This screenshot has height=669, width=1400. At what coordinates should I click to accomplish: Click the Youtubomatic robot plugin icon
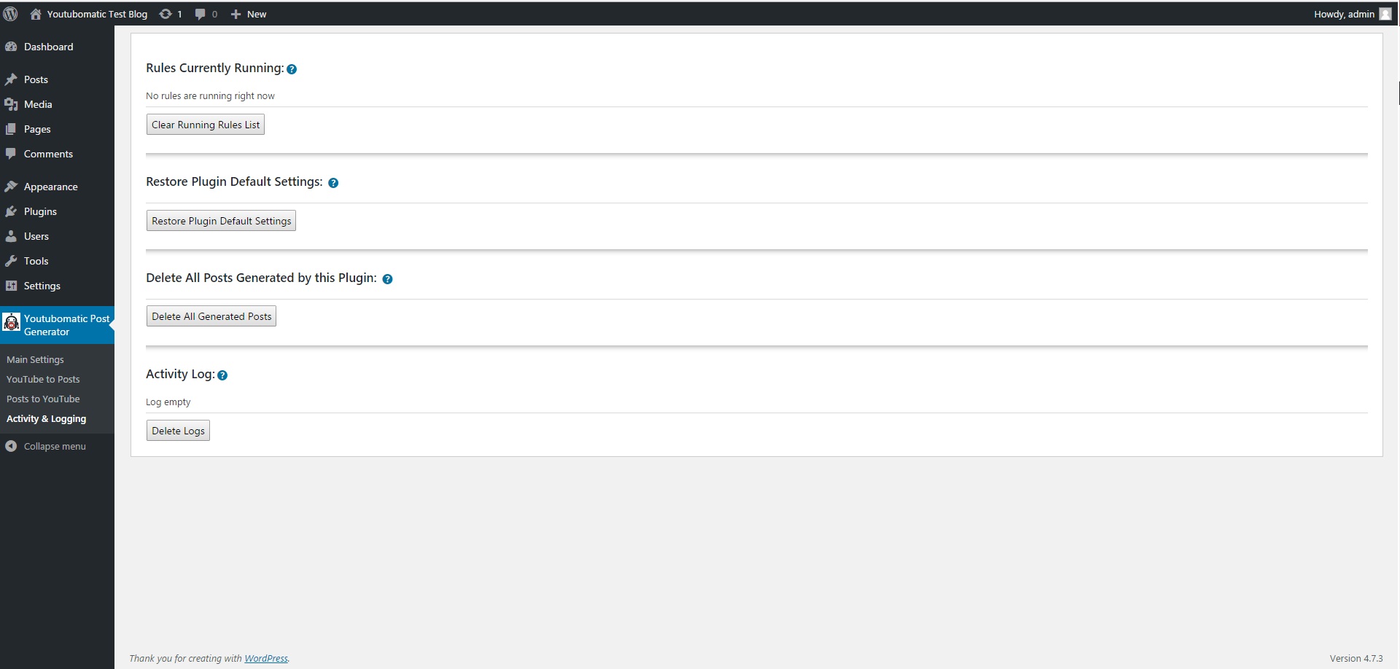12,322
